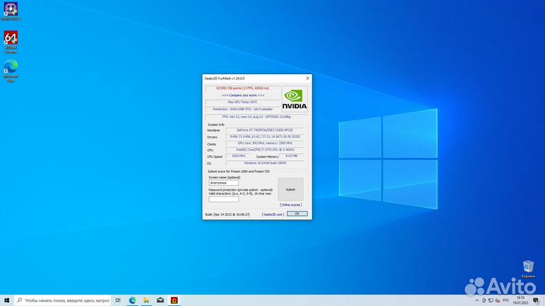The height and width of the screenshot is (306, 545).
Task: Open File Explorer from the taskbar
Action: 146,301
